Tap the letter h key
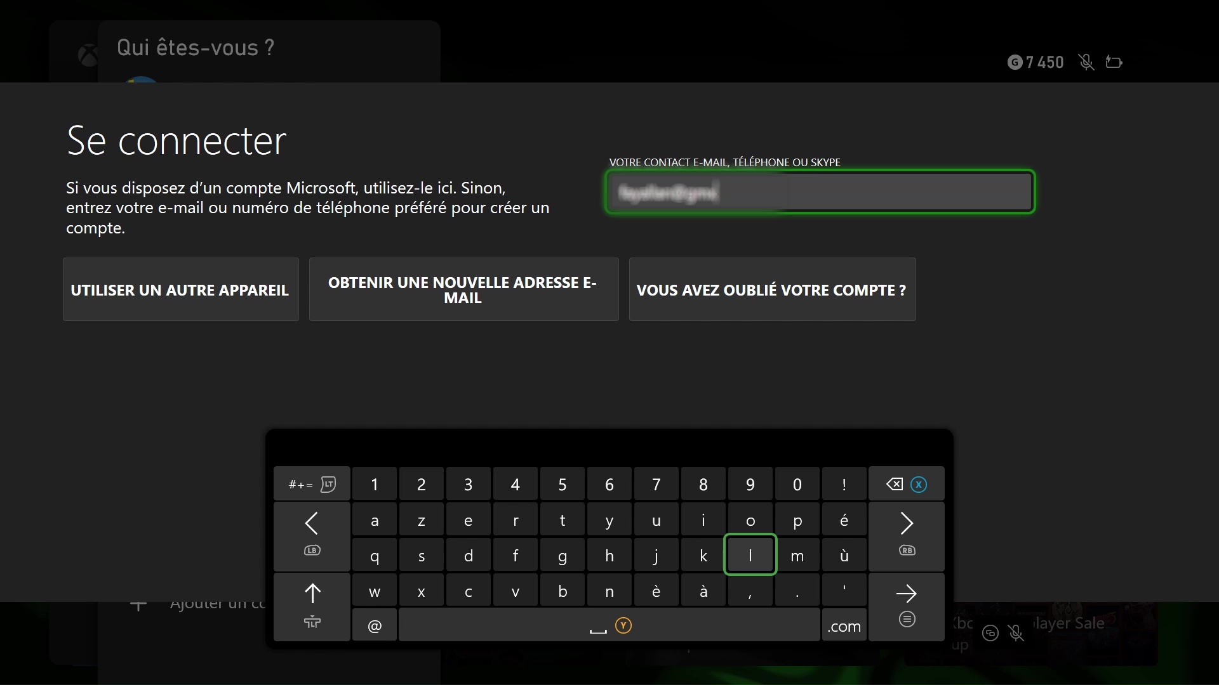 tap(609, 556)
